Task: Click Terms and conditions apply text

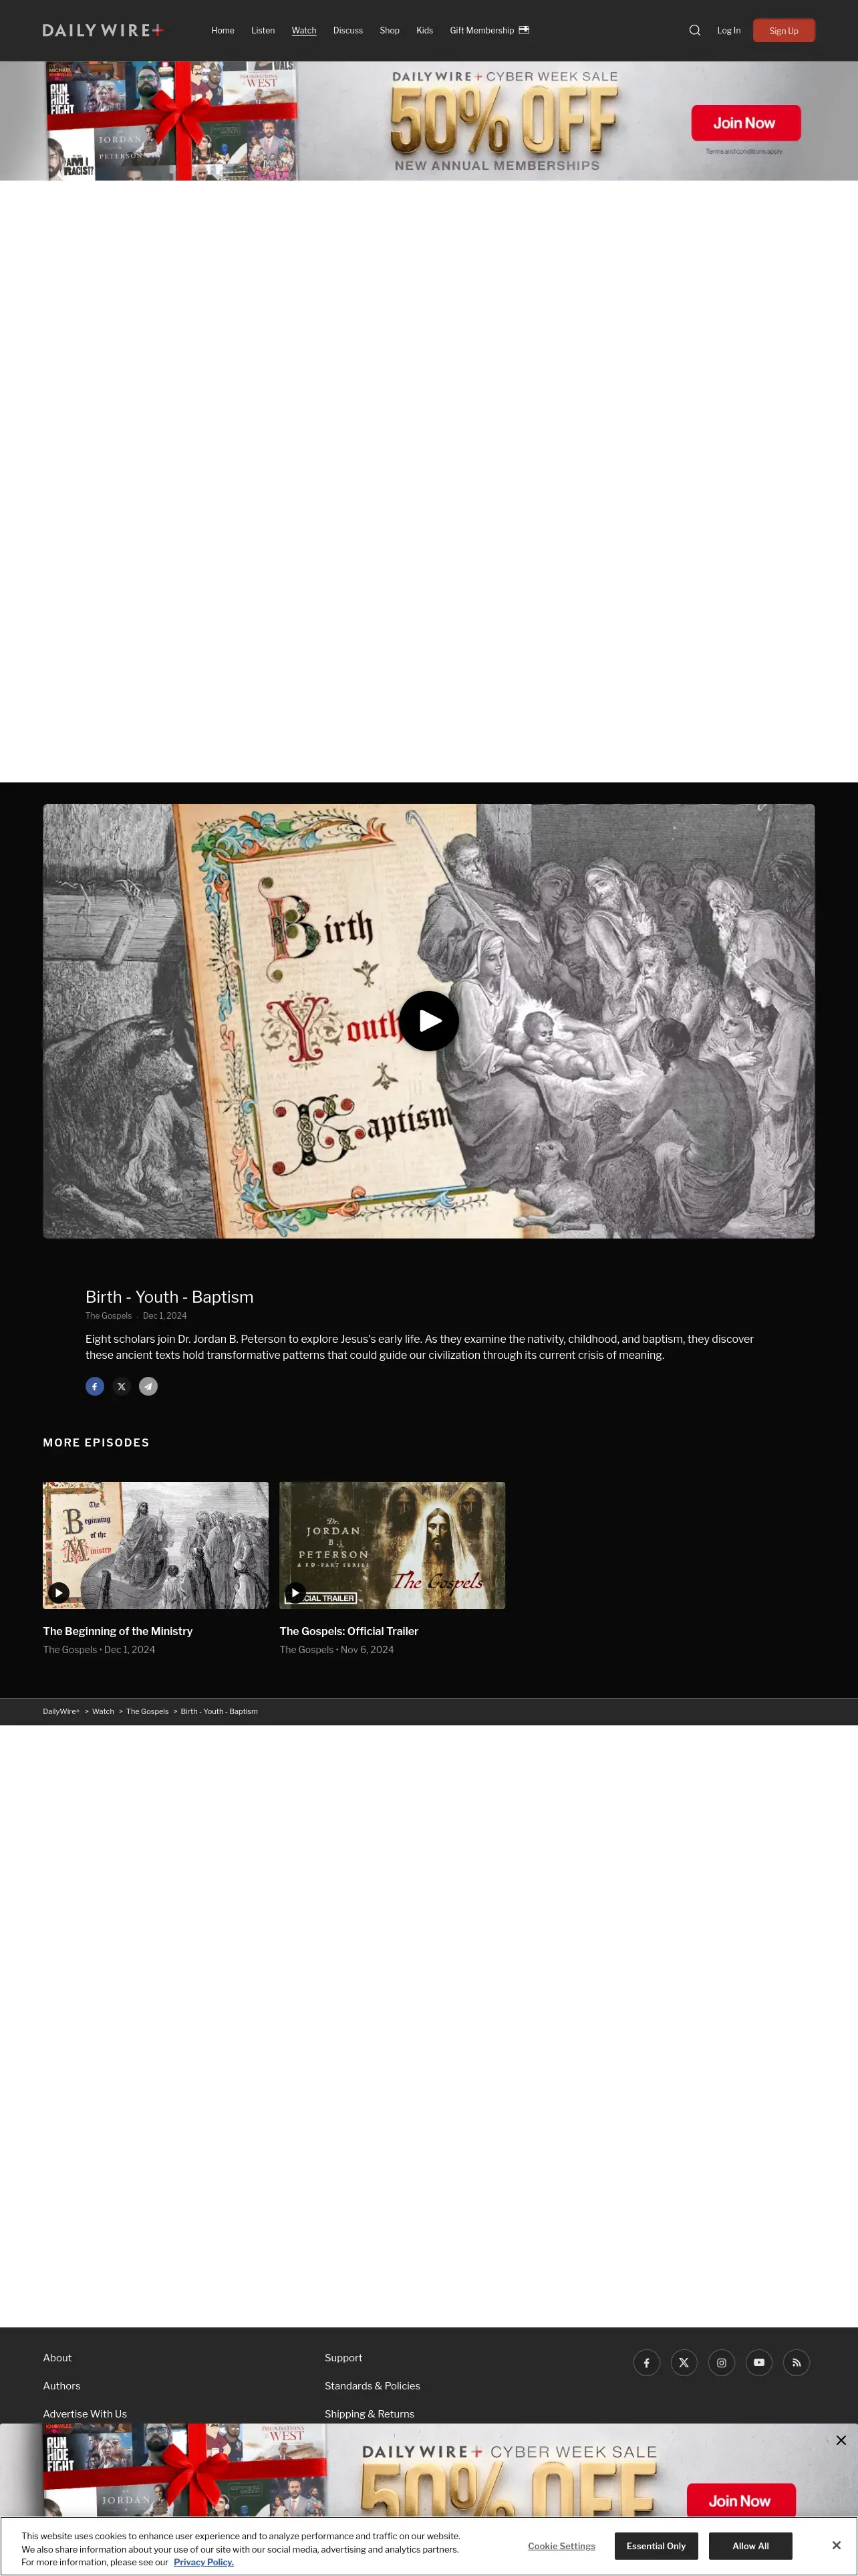Action: point(744,152)
